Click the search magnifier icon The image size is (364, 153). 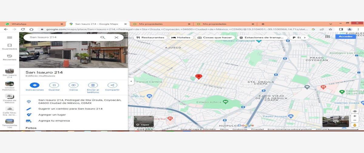click(x=103, y=37)
